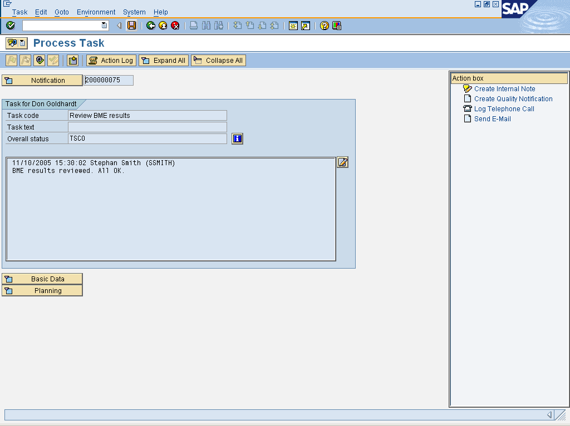Image resolution: width=570 pixels, height=426 pixels.
Task: Open the Edit menu
Action: click(41, 12)
